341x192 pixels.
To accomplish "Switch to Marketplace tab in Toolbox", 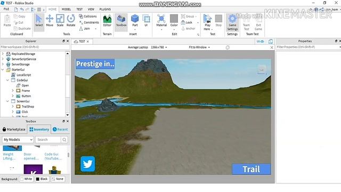I will coord(14,129).
